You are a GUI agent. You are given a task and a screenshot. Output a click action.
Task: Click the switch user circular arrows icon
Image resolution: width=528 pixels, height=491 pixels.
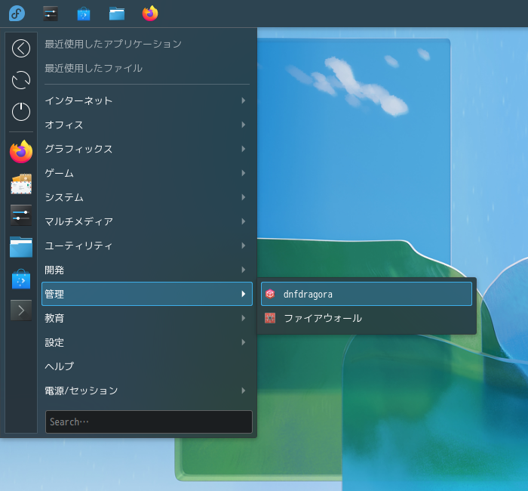click(x=21, y=80)
